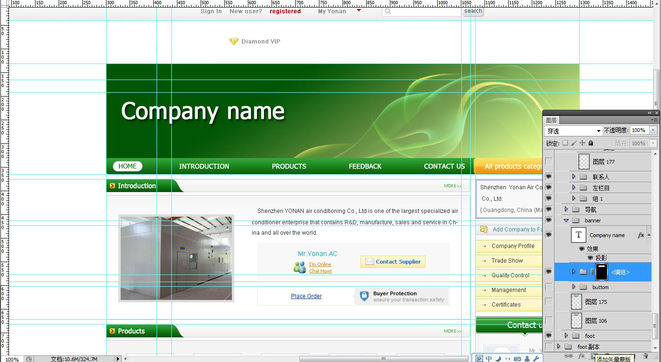The image size is (661, 362).
Task: Click the link layers chain icon
Action: click(568, 356)
